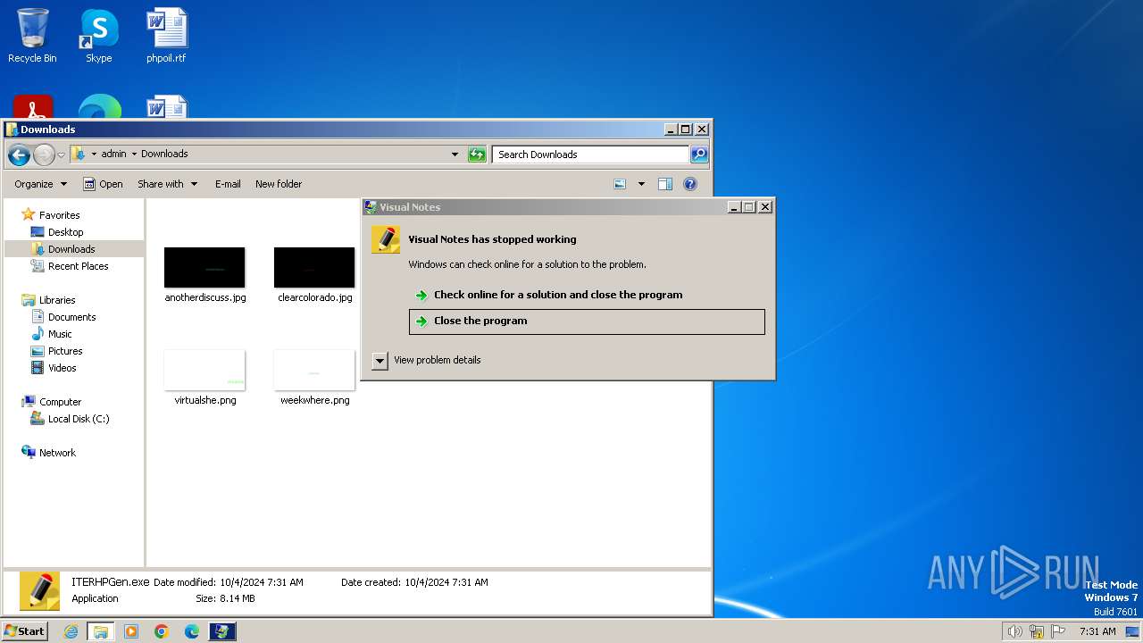Click the Visual Notes pencil icon in dialog

point(386,239)
